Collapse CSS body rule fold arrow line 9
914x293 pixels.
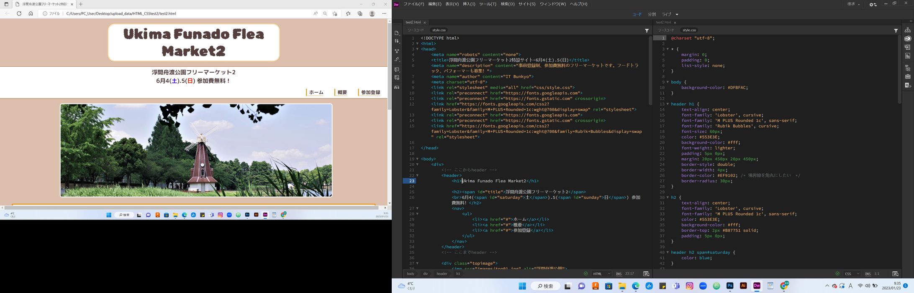click(668, 82)
